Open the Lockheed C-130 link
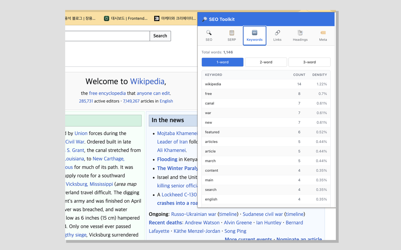Screen dimensions: 401x250 click(x=179, y=194)
